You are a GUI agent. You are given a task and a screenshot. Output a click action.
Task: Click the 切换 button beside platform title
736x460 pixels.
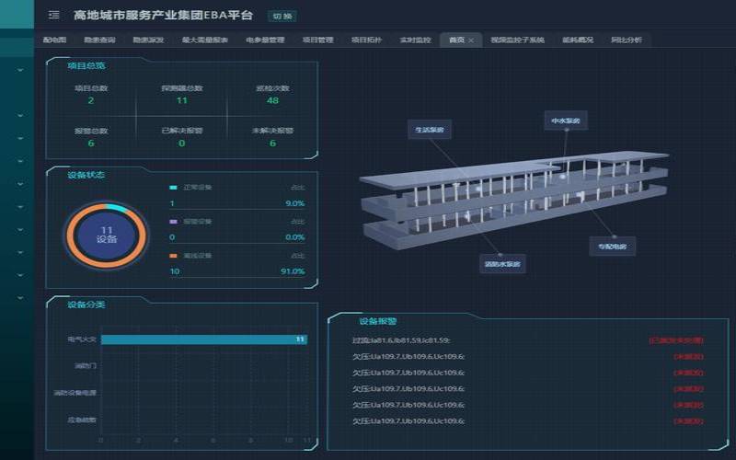pos(282,16)
